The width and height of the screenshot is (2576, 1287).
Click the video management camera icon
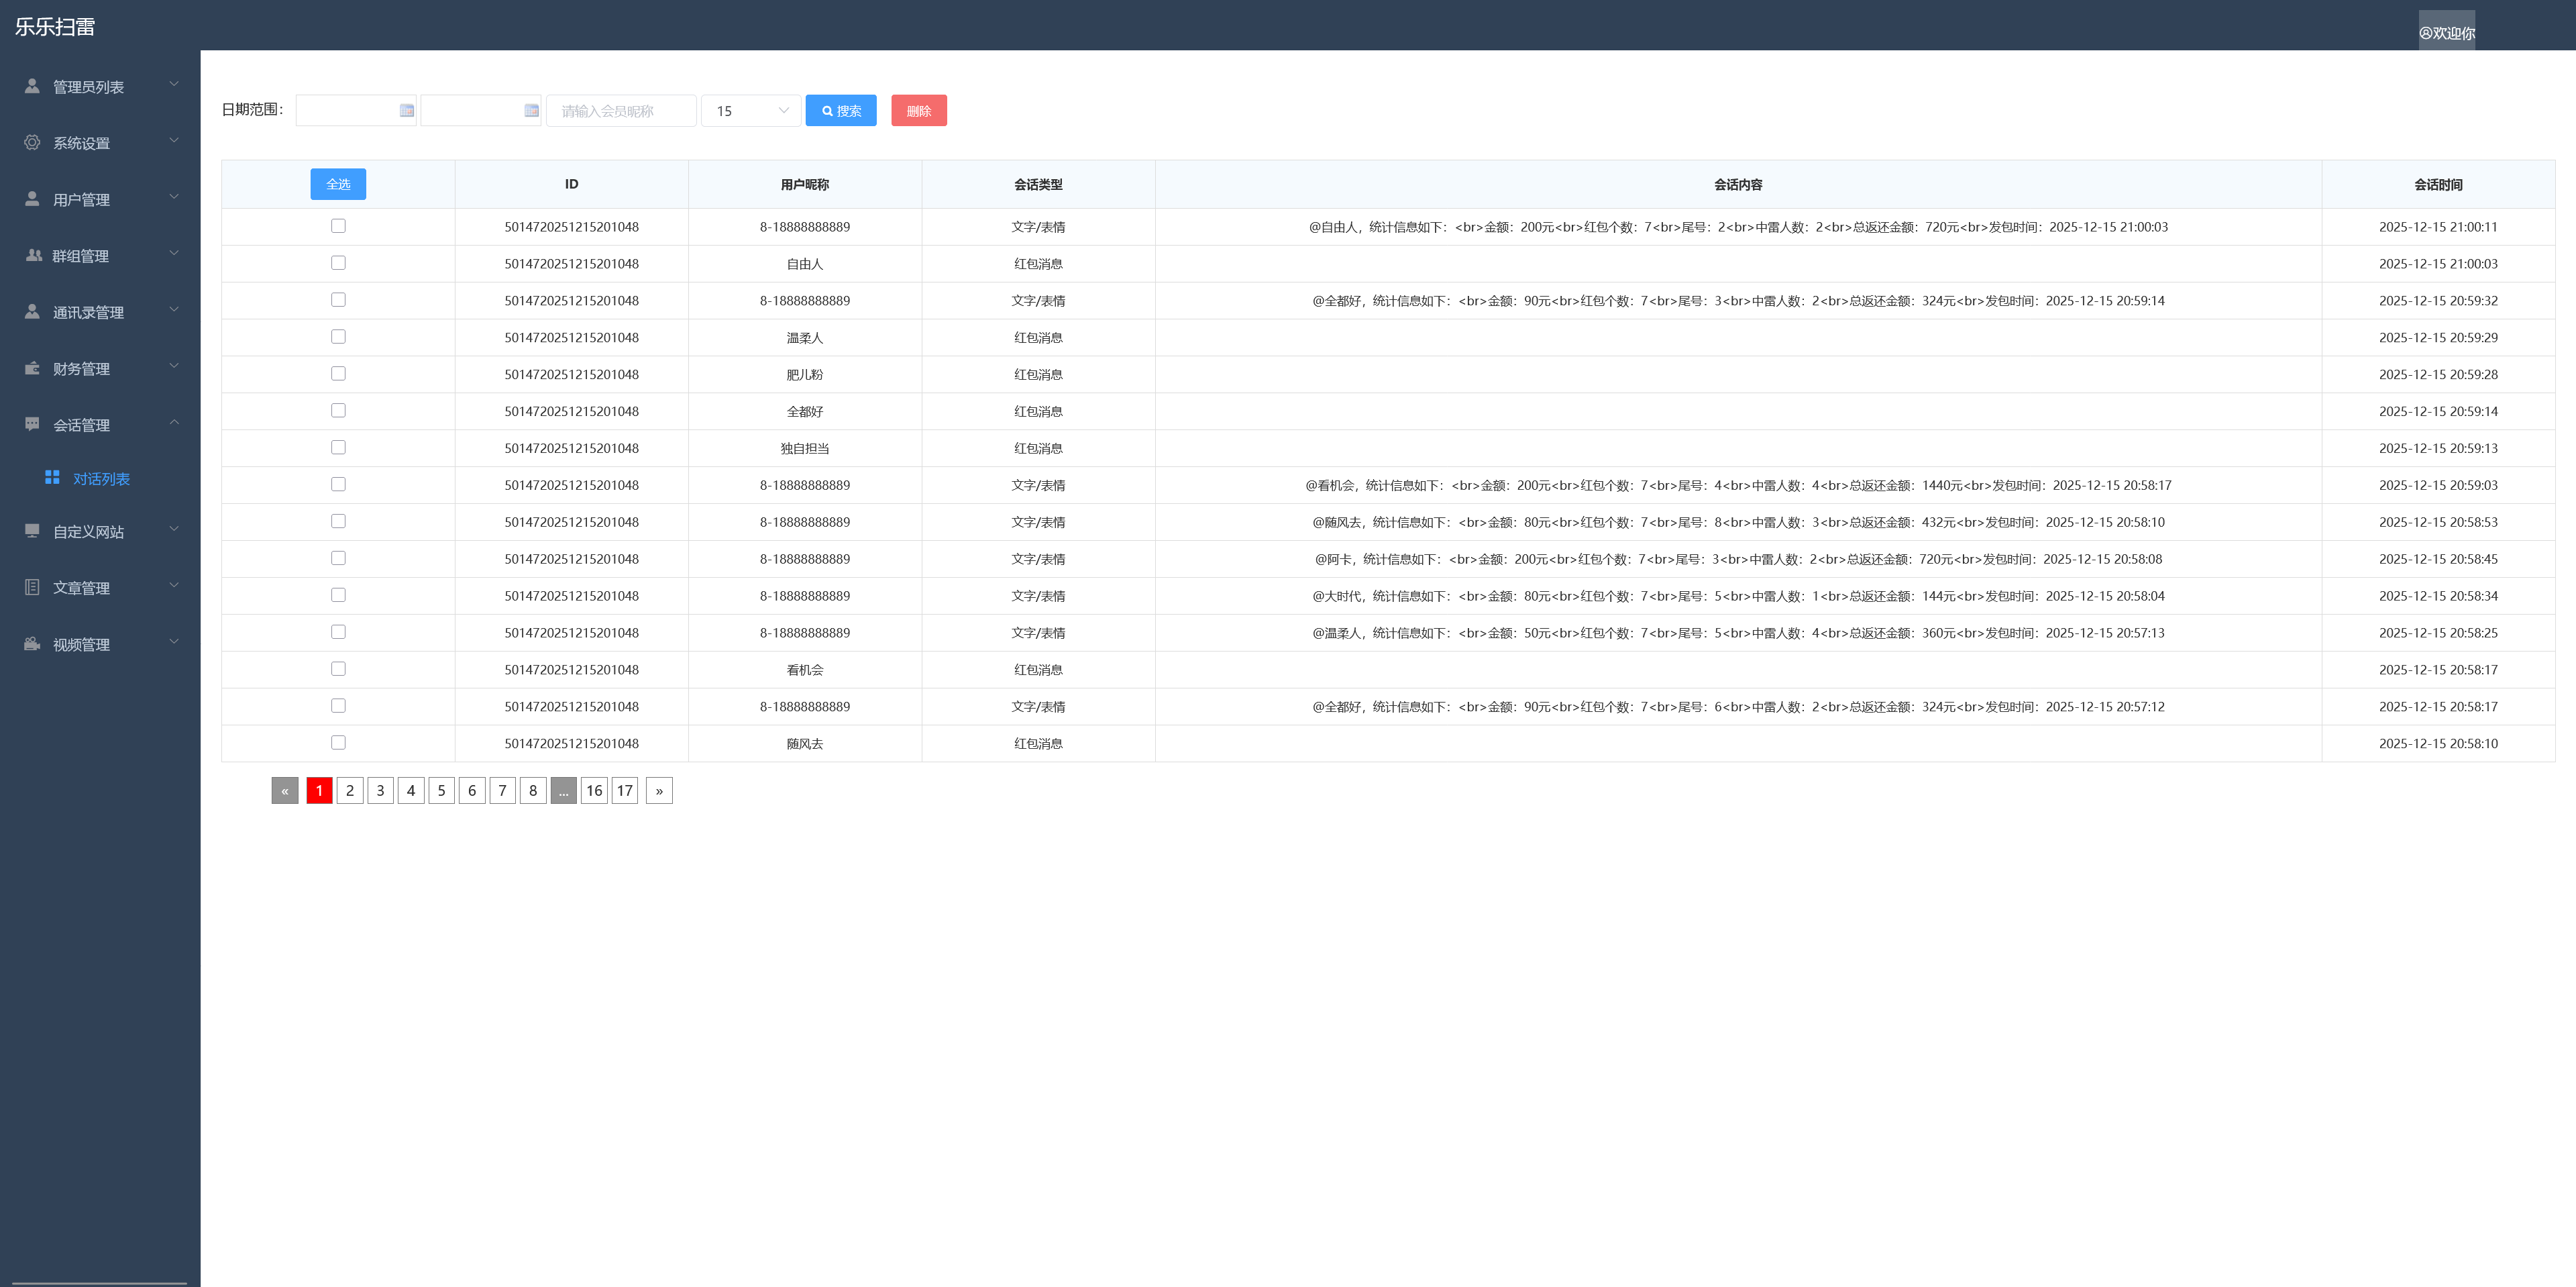(32, 644)
